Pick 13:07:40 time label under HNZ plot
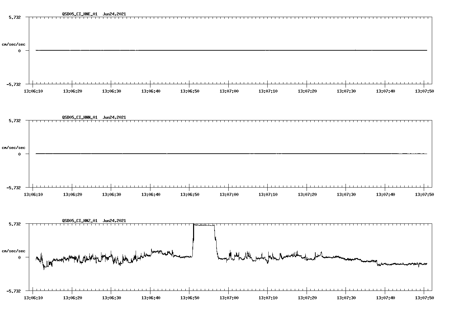Viewport: 456px width, 310px height. pyautogui.click(x=385, y=298)
